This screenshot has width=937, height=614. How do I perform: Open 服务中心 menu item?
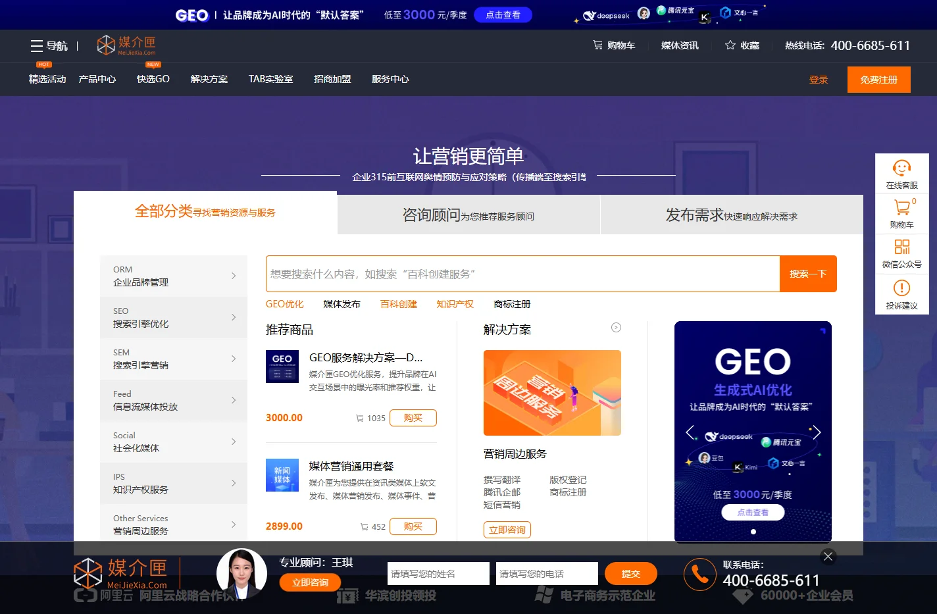click(390, 79)
